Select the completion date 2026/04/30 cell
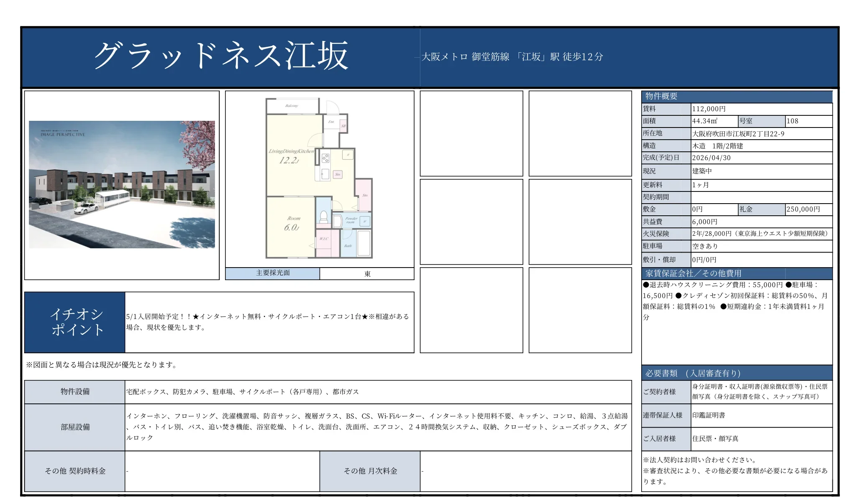The image size is (860, 500). 761,158
